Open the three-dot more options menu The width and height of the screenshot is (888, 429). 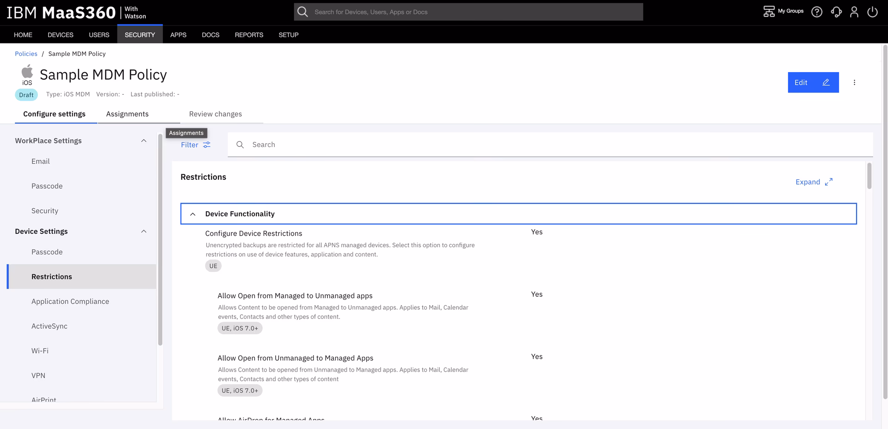tap(854, 82)
